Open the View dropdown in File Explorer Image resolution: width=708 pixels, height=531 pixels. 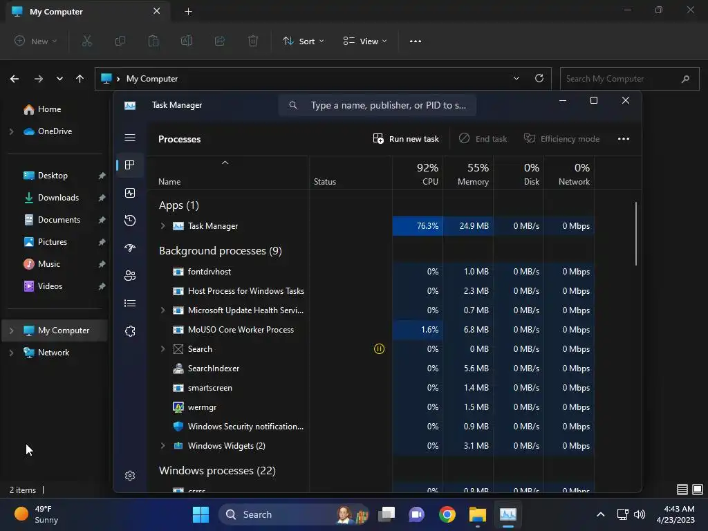[x=365, y=41]
